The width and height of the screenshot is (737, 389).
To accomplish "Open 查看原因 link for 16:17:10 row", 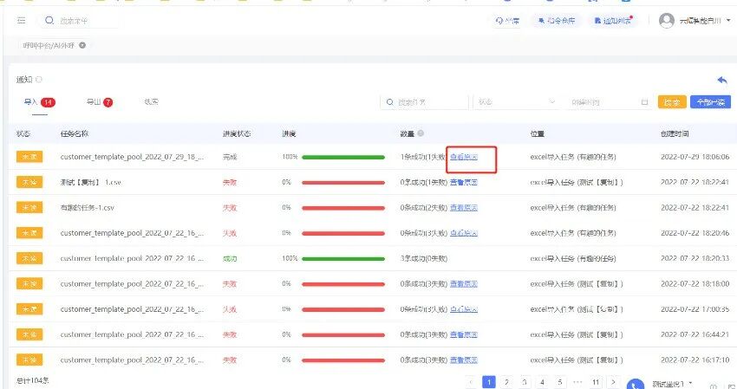I will [464, 360].
